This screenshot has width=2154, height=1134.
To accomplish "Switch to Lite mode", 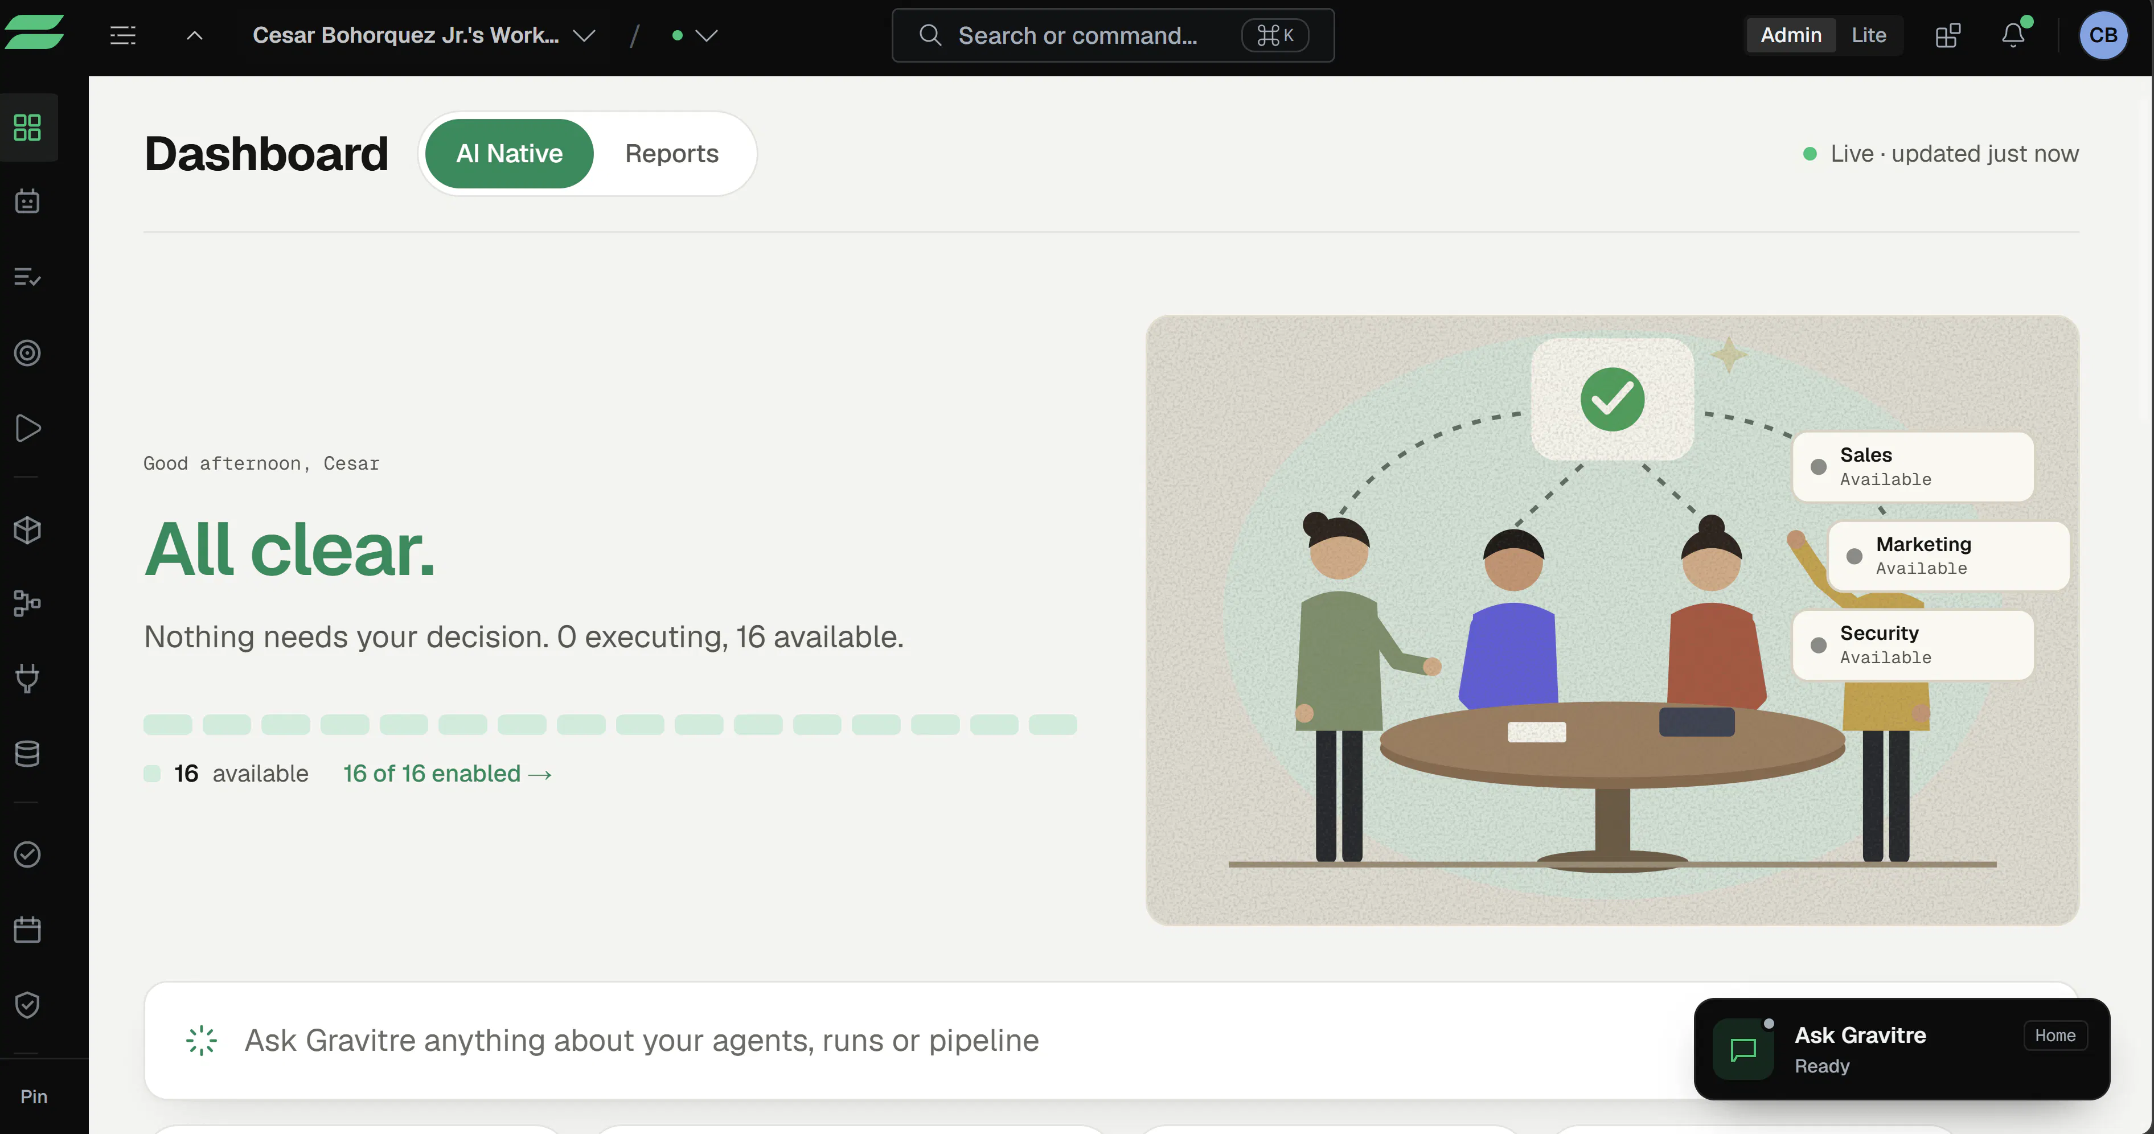I will tap(1868, 35).
